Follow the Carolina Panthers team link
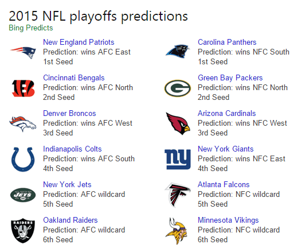The image size is (306, 248). pyautogui.click(x=227, y=42)
